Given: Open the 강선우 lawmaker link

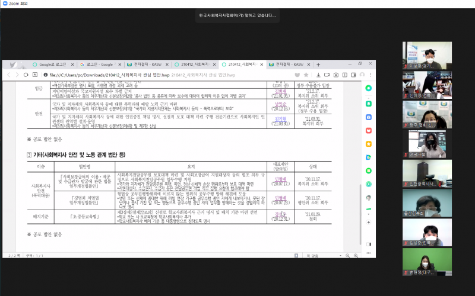Looking at the screenshot, I should pyautogui.click(x=280, y=214).
